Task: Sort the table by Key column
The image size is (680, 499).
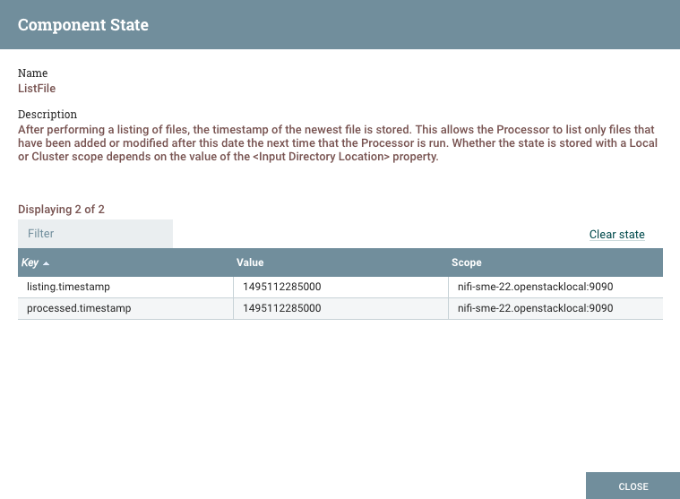Action: click(30, 263)
